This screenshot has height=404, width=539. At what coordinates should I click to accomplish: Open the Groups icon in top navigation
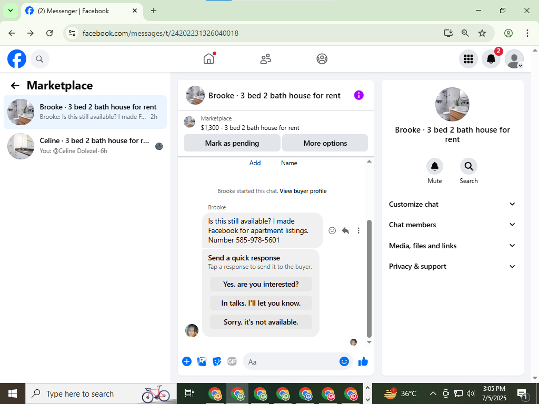coord(322,59)
